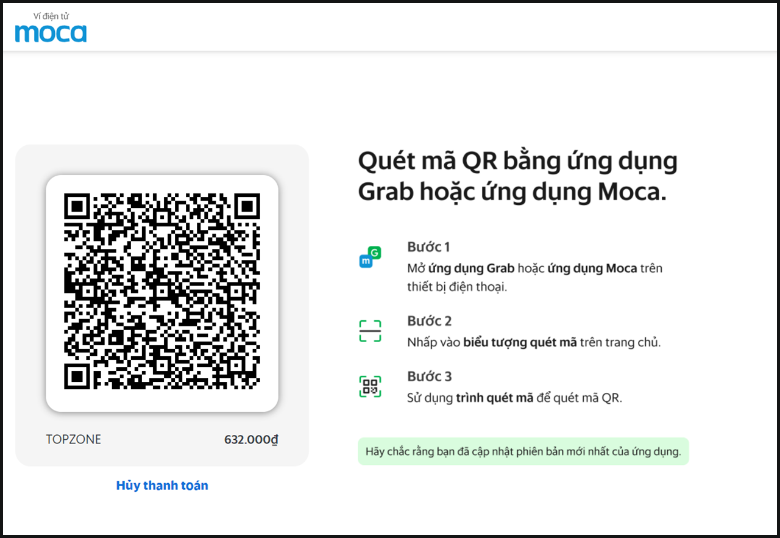Click the Bước 3 heading
Viewport: 780px width, 538px height.
[429, 376]
